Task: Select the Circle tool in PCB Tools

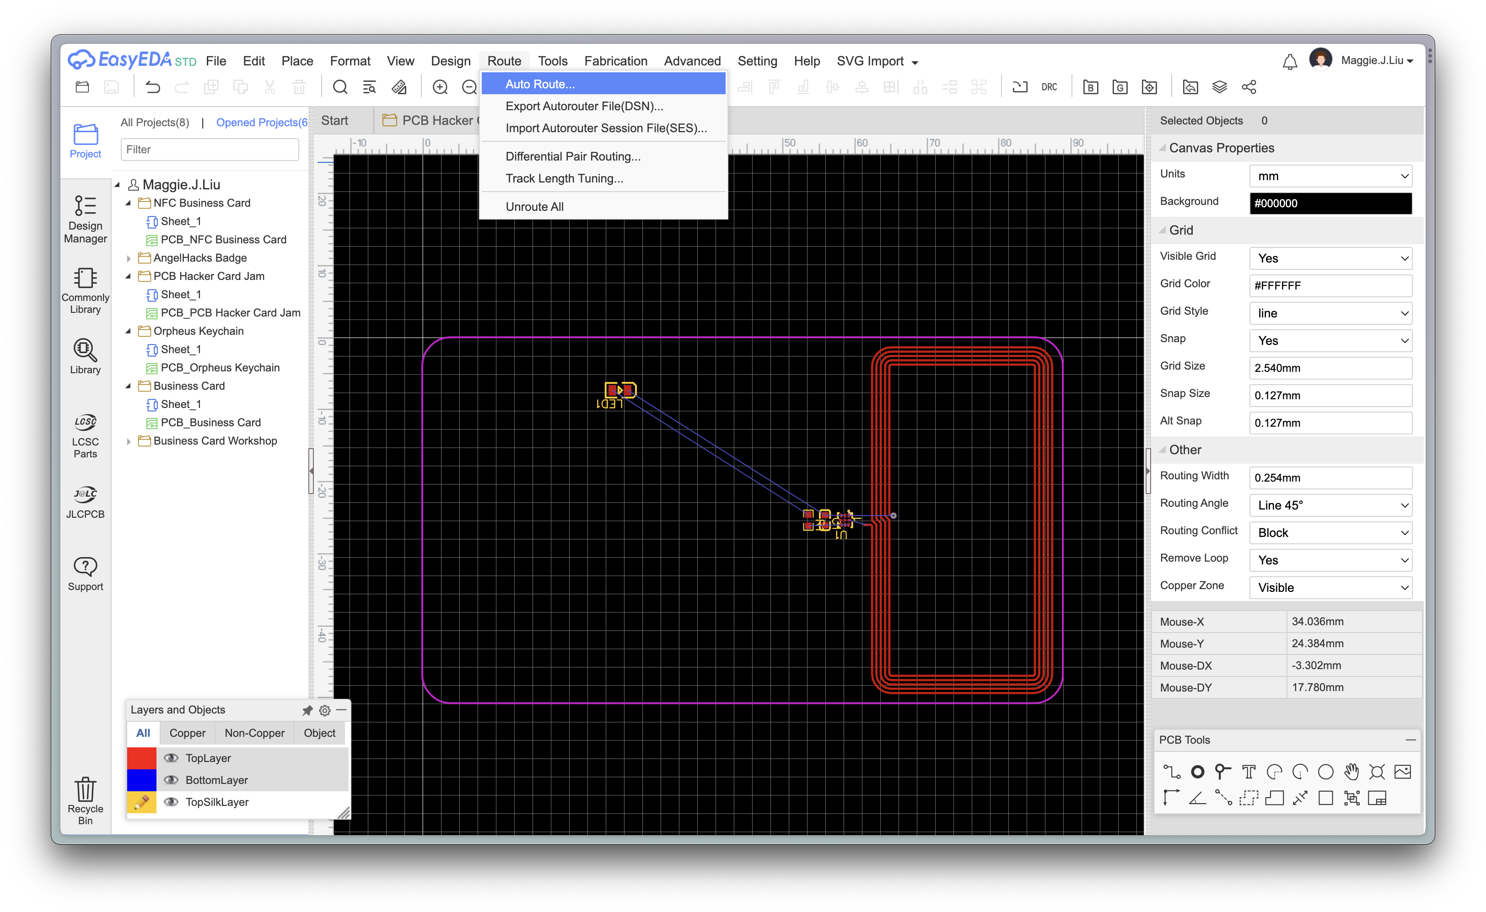Action: (x=1325, y=772)
